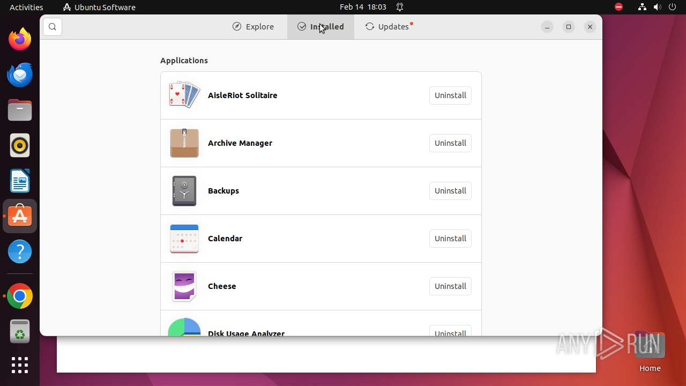The width and height of the screenshot is (686, 386).
Task: Minimize the Ubuntu Software window
Action: coord(547,27)
